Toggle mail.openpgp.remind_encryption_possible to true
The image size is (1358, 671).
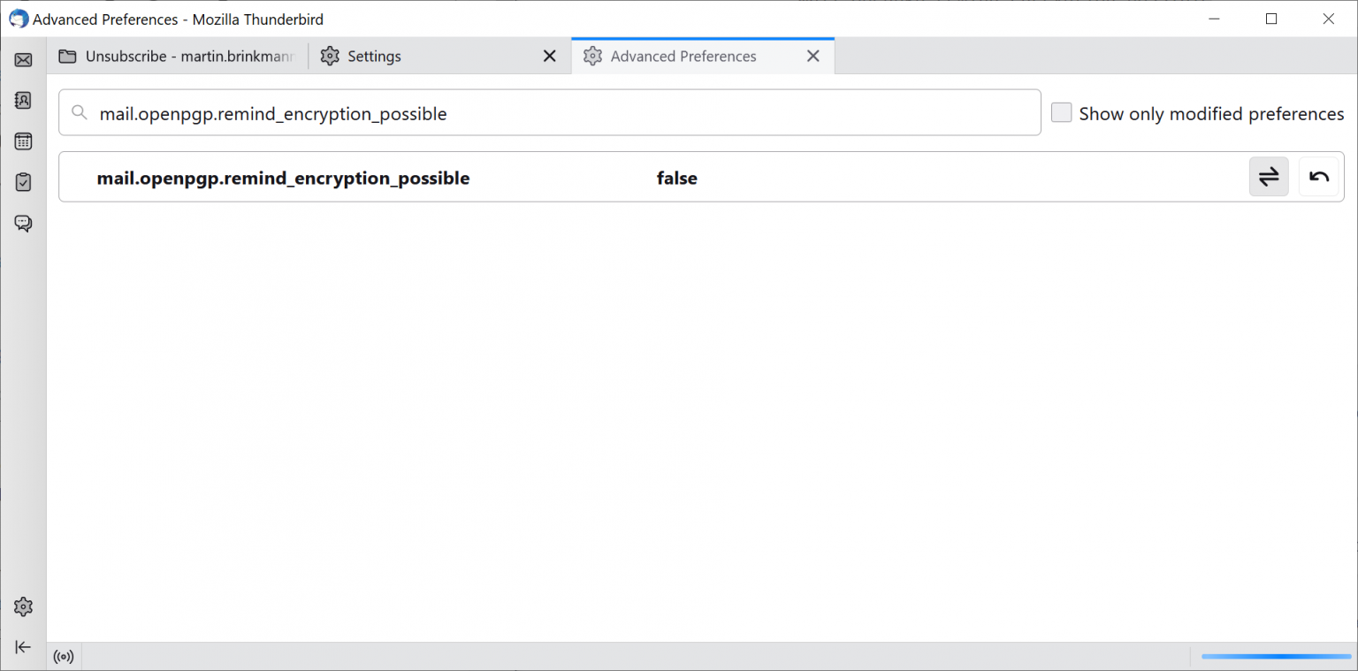(x=1269, y=177)
